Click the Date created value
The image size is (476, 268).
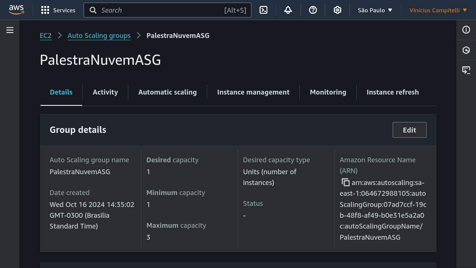point(92,215)
